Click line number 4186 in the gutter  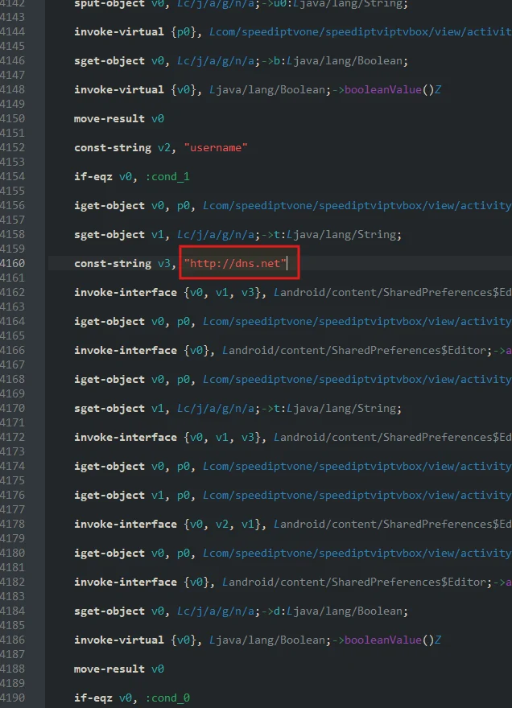(13, 640)
